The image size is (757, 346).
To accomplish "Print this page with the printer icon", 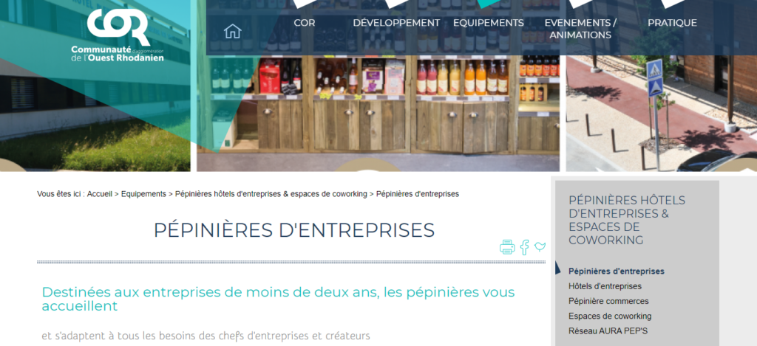I will [507, 247].
